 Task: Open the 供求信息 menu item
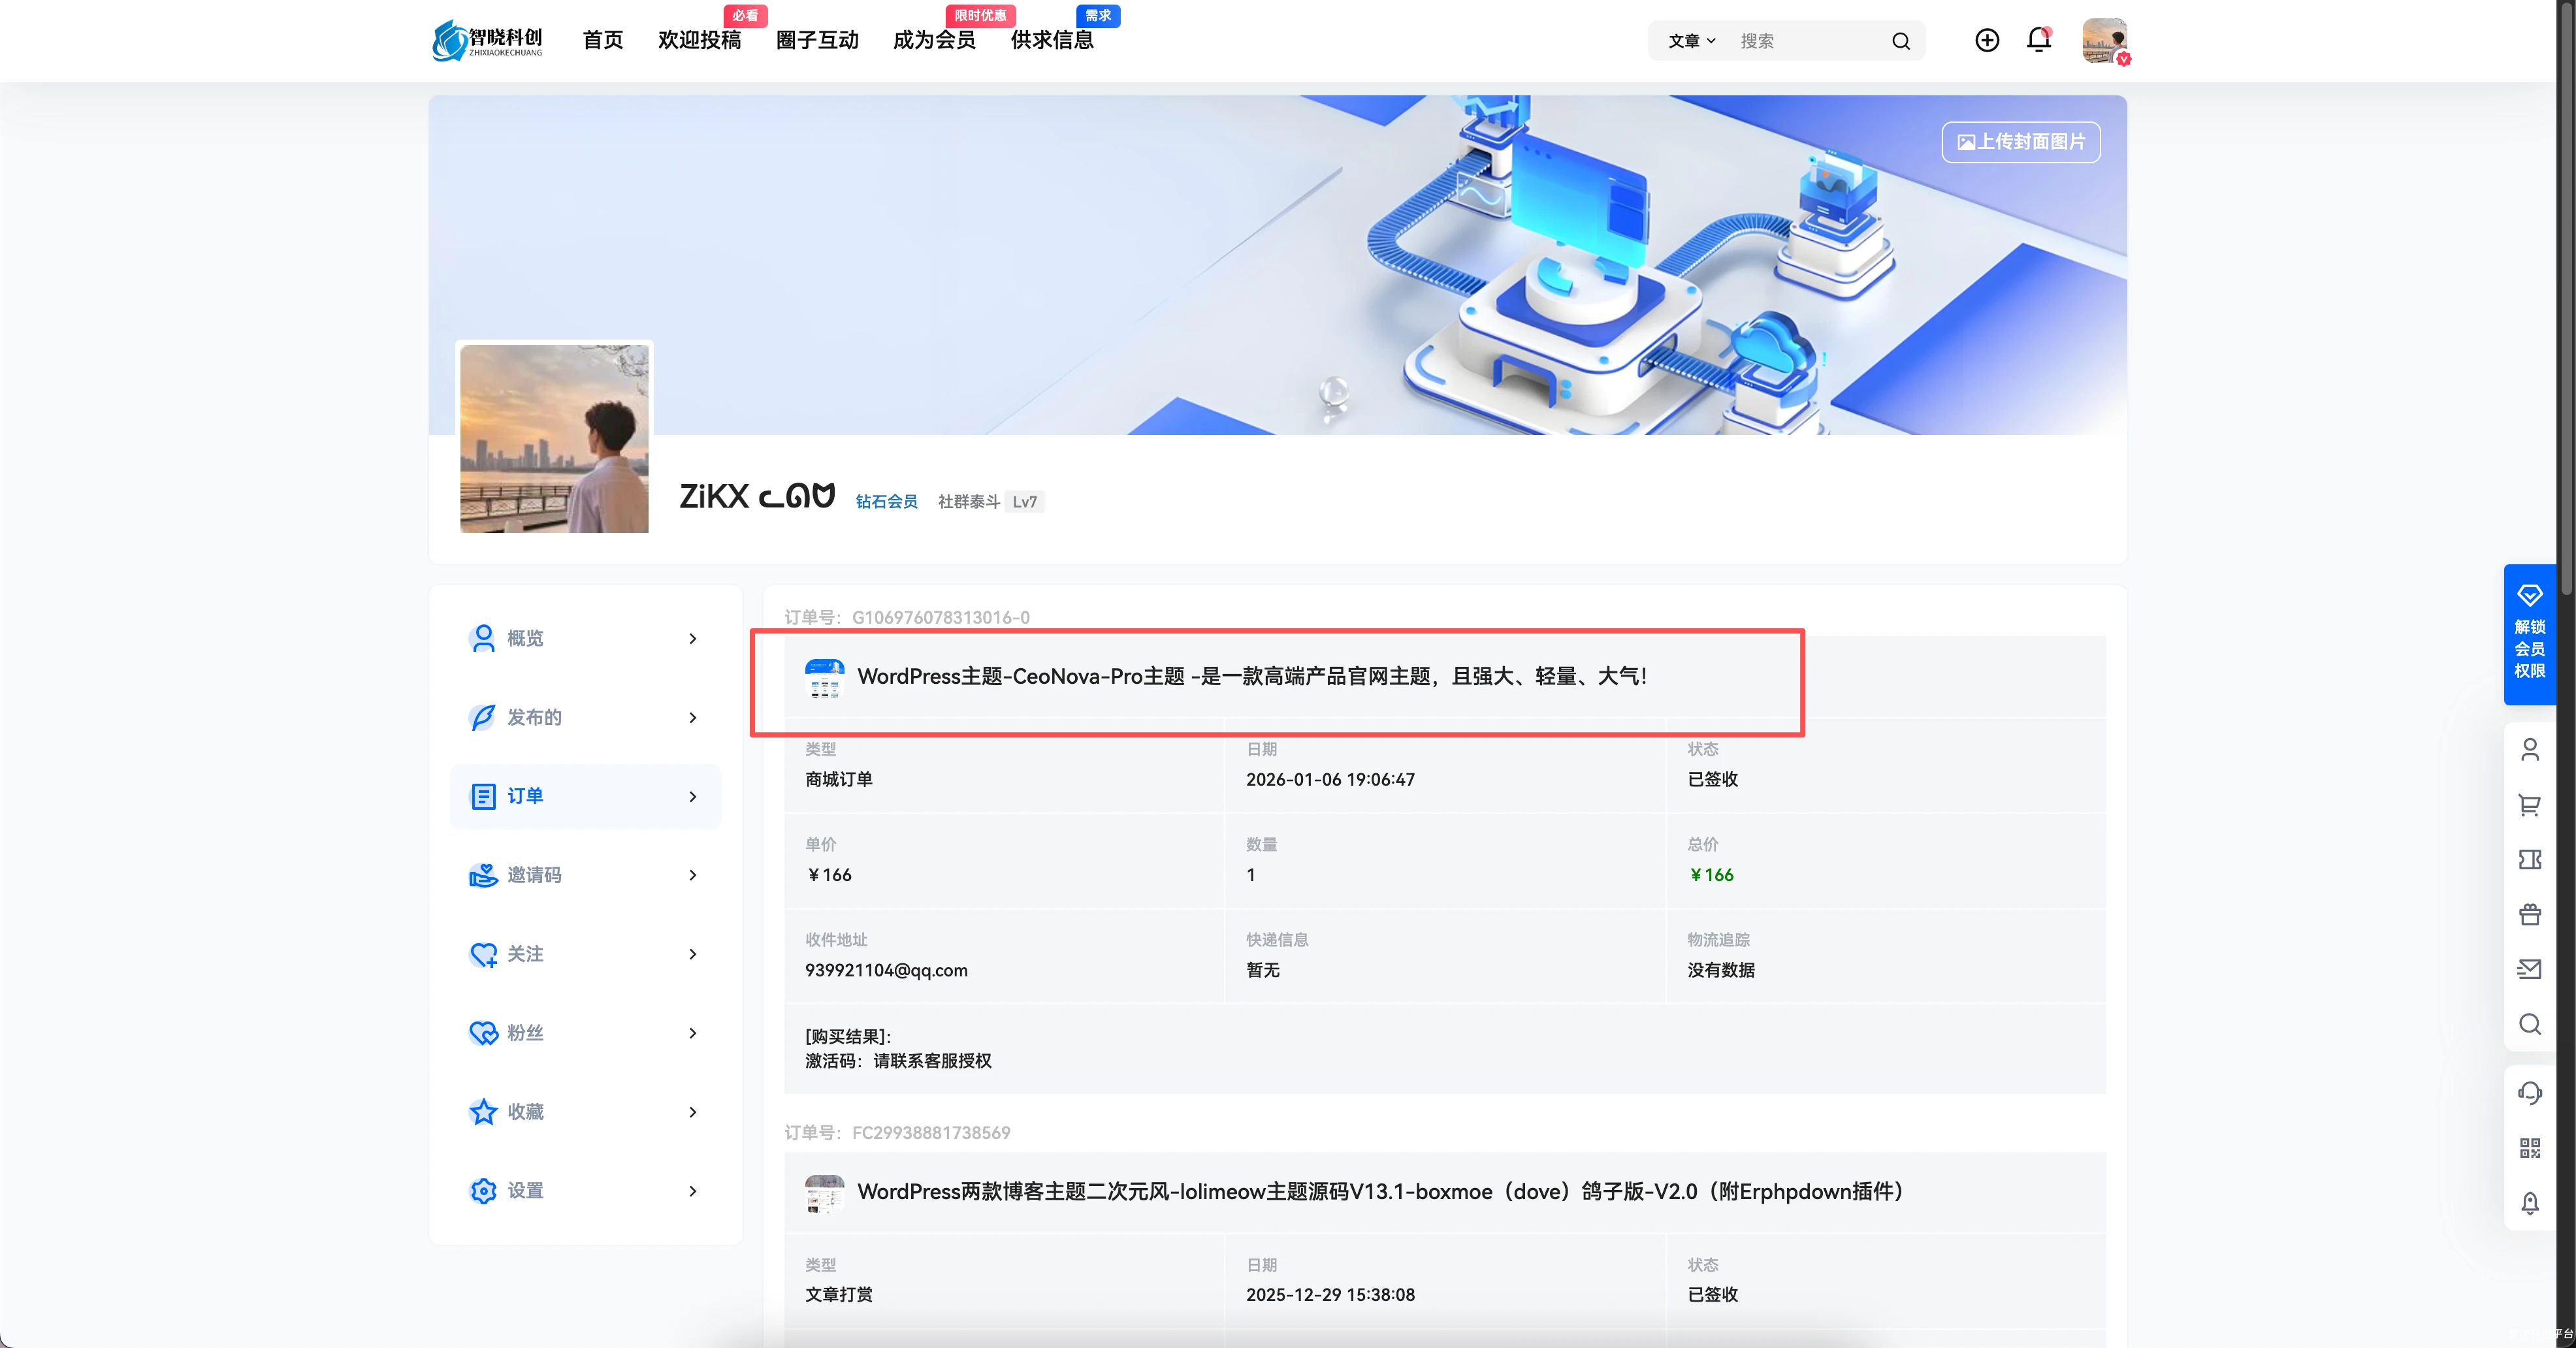point(1052,40)
